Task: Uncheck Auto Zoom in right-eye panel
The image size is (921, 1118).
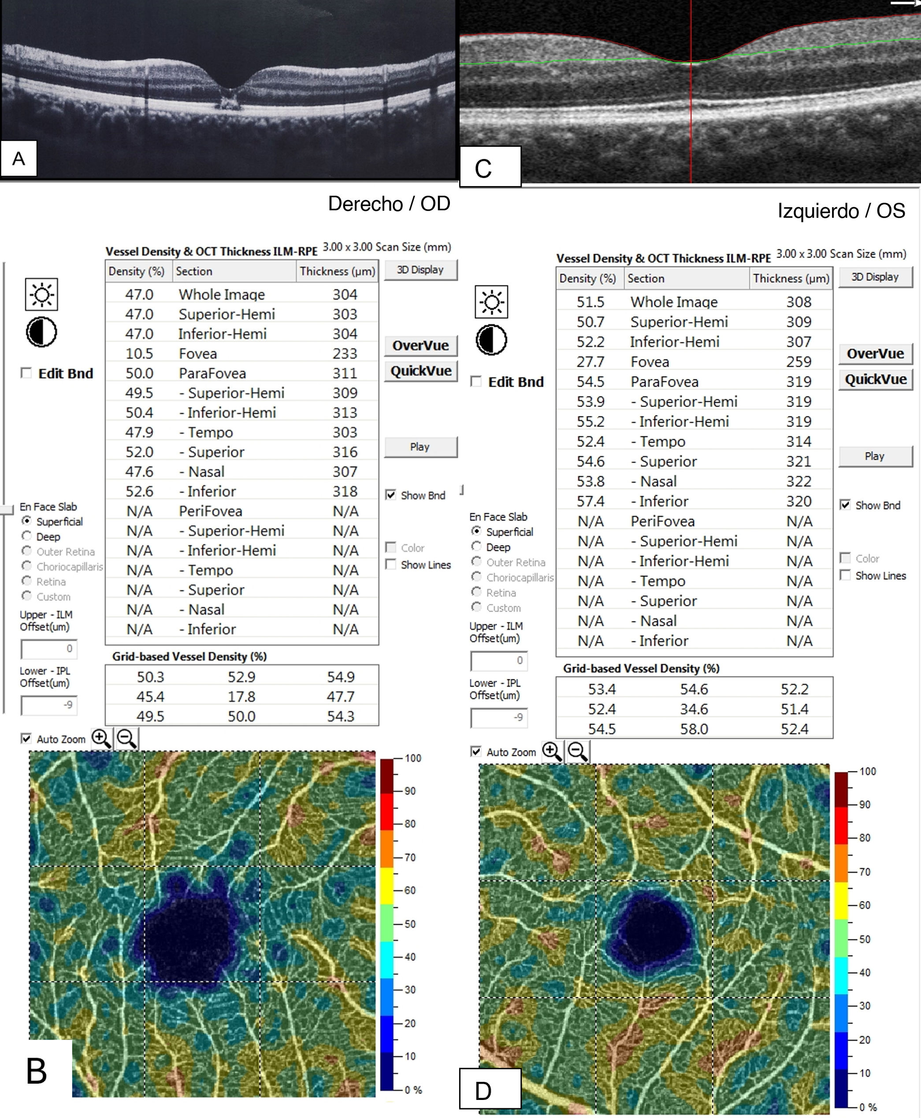Action: pyautogui.click(x=26, y=738)
